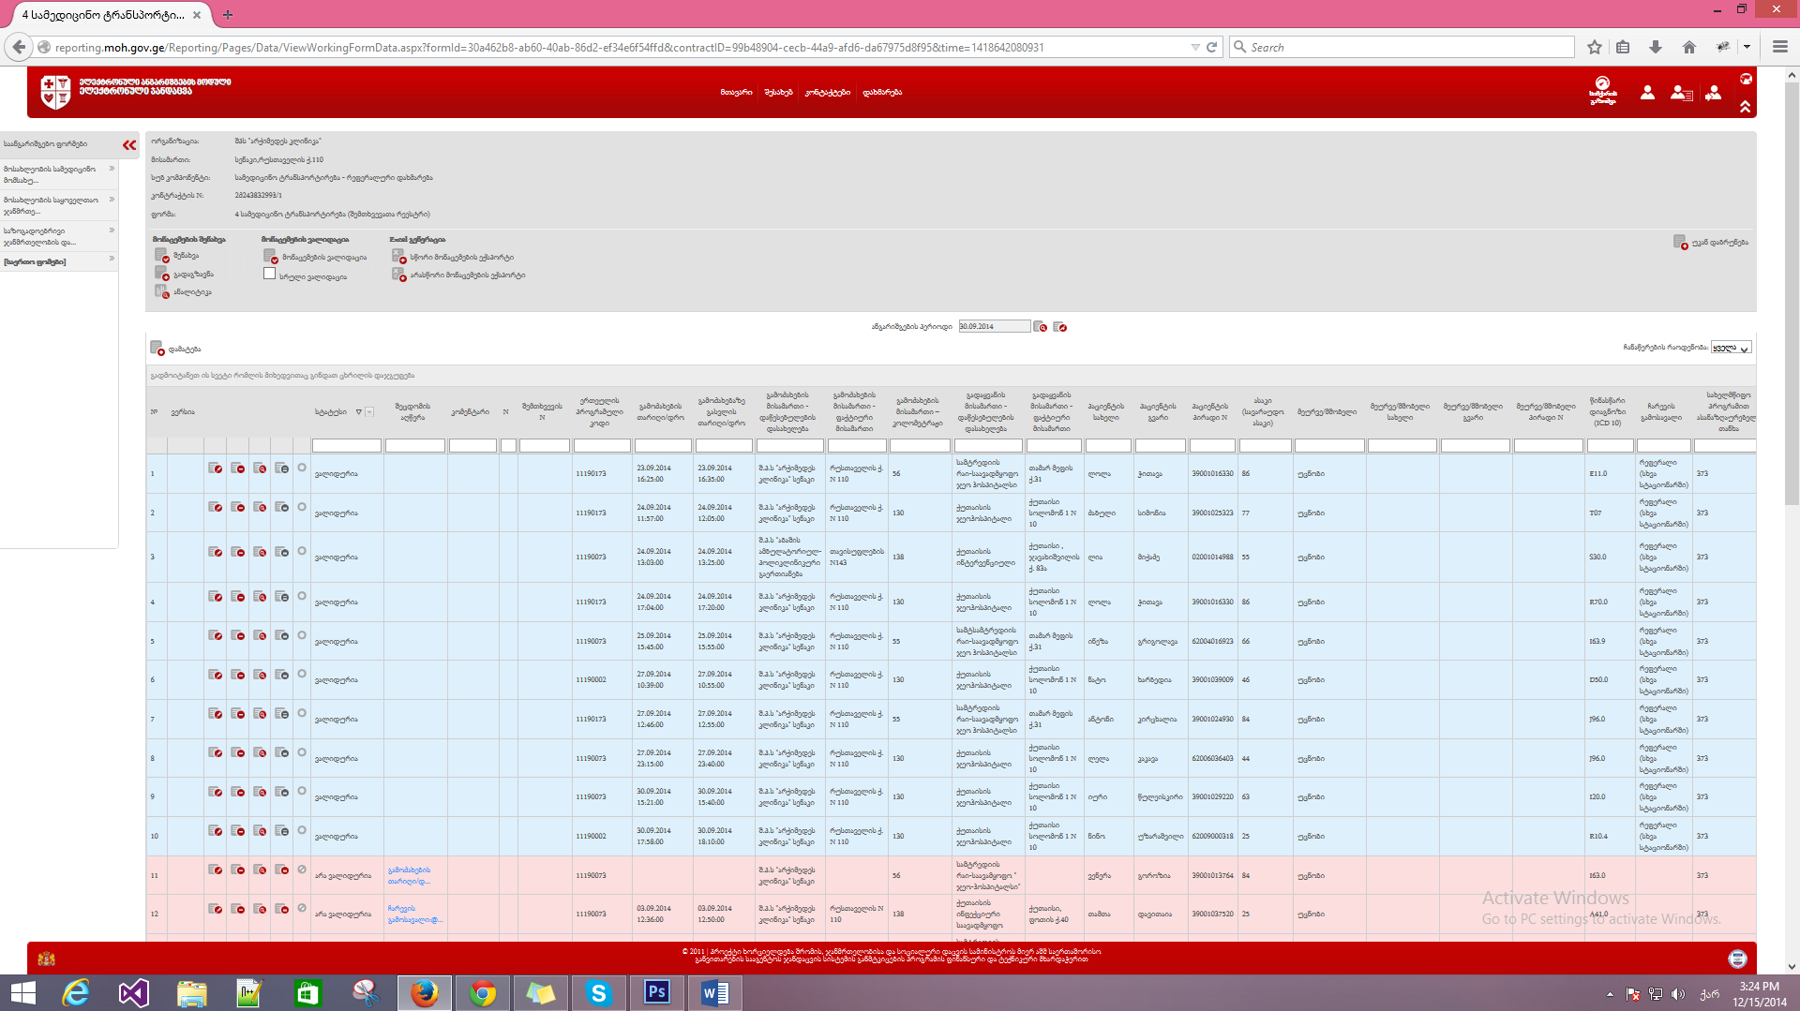Click the fourth action icon in row 4

click(x=281, y=597)
